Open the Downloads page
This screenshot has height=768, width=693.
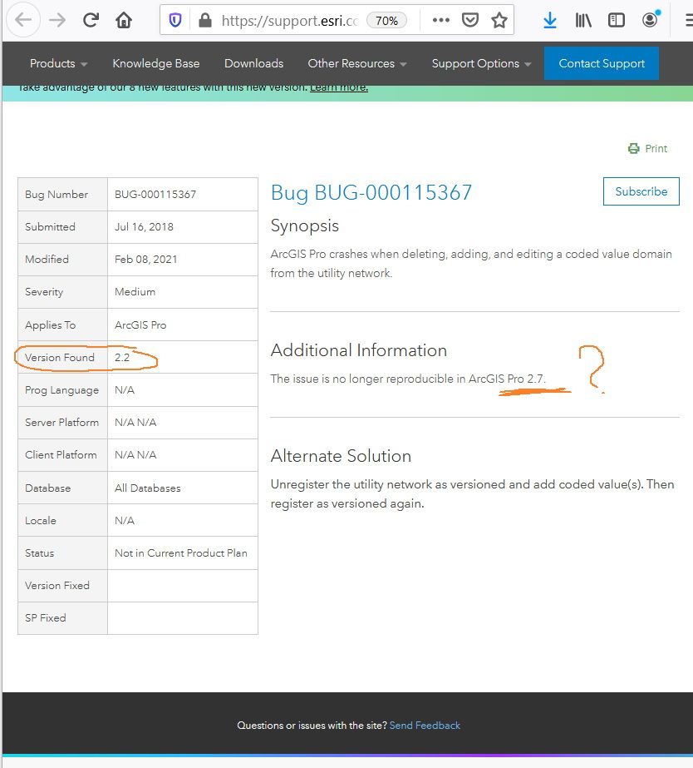click(x=253, y=64)
